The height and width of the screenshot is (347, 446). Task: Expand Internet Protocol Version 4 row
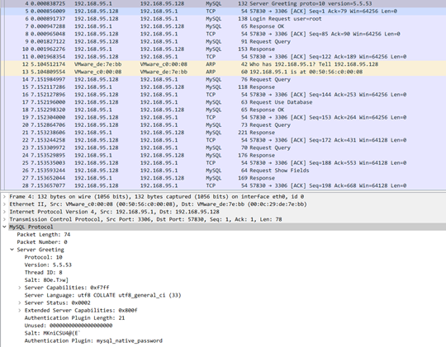(x=5, y=212)
